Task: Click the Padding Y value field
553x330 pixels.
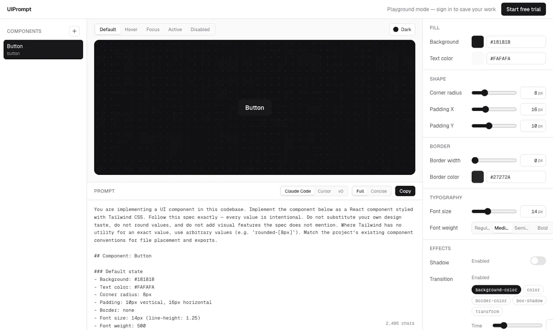Action: click(x=533, y=126)
